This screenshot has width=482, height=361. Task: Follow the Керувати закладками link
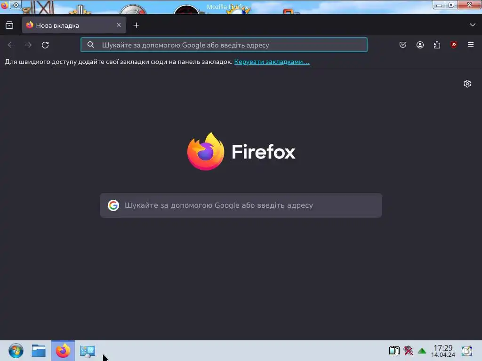272,62
